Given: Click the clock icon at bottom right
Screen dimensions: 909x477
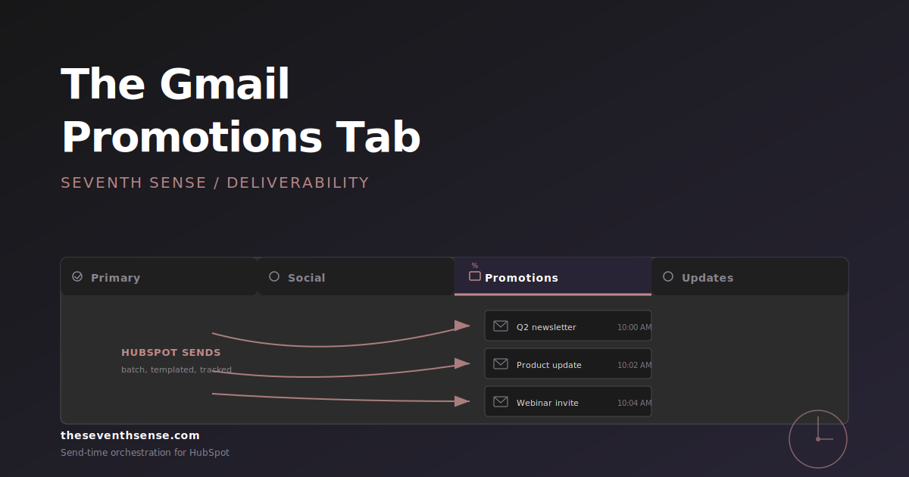Looking at the screenshot, I should [x=818, y=439].
